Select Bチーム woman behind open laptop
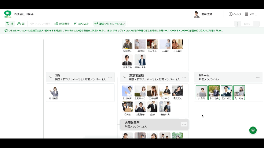The width and height of the screenshot is (264, 148). click(x=202, y=92)
